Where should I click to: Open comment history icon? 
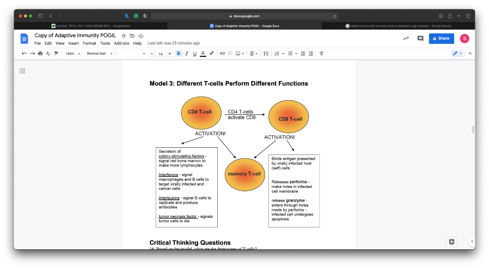pos(420,39)
